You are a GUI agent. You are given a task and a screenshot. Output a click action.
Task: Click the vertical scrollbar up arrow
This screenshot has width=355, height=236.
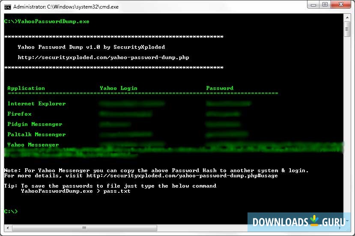pyautogui.click(x=347, y=18)
